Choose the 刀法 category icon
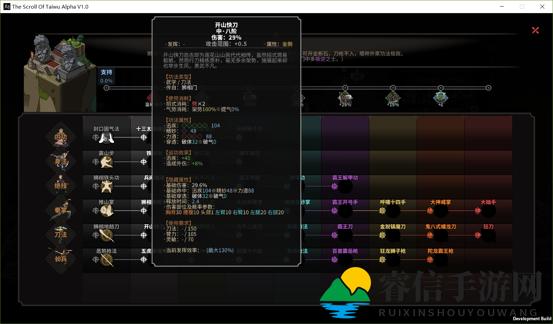Viewport: 553px width, 324px height. pyautogui.click(x=61, y=234)
